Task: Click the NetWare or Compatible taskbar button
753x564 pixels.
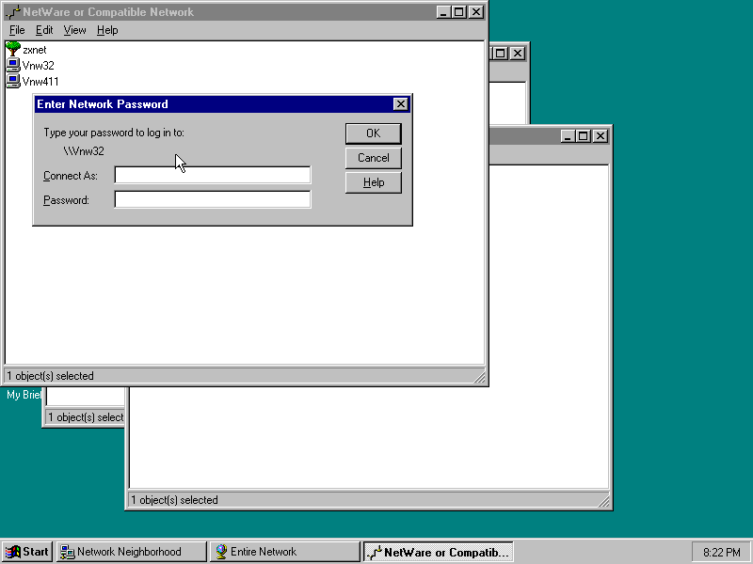Action: [438, 552]
